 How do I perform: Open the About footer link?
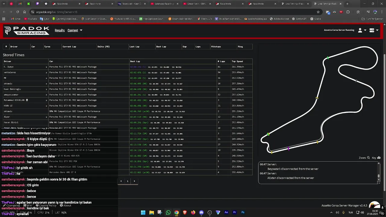tap(65, 206)
